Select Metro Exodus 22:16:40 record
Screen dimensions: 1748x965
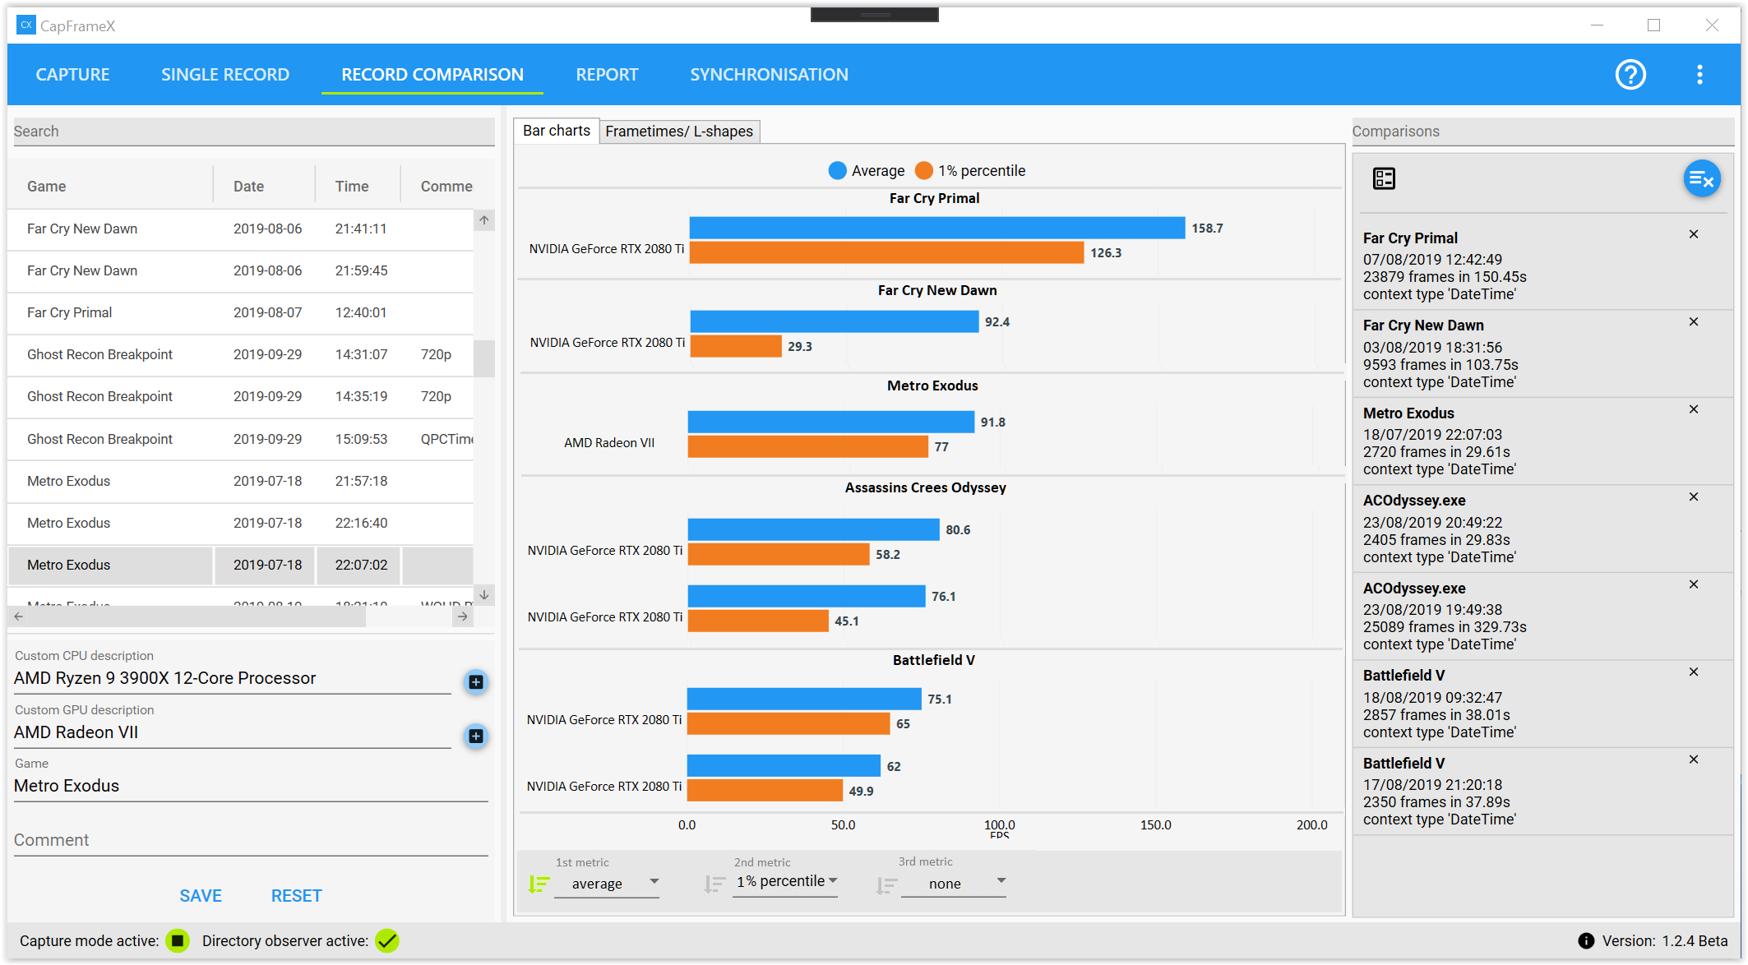240,524
